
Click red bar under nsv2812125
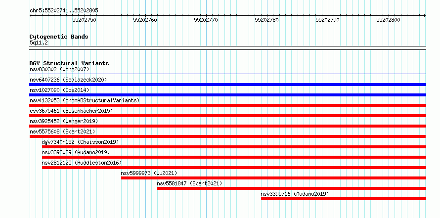[234, 168]
